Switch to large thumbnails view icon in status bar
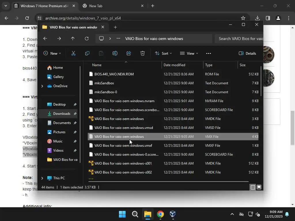The width and height of the screenshot is (295, 221). pos(259,187)
